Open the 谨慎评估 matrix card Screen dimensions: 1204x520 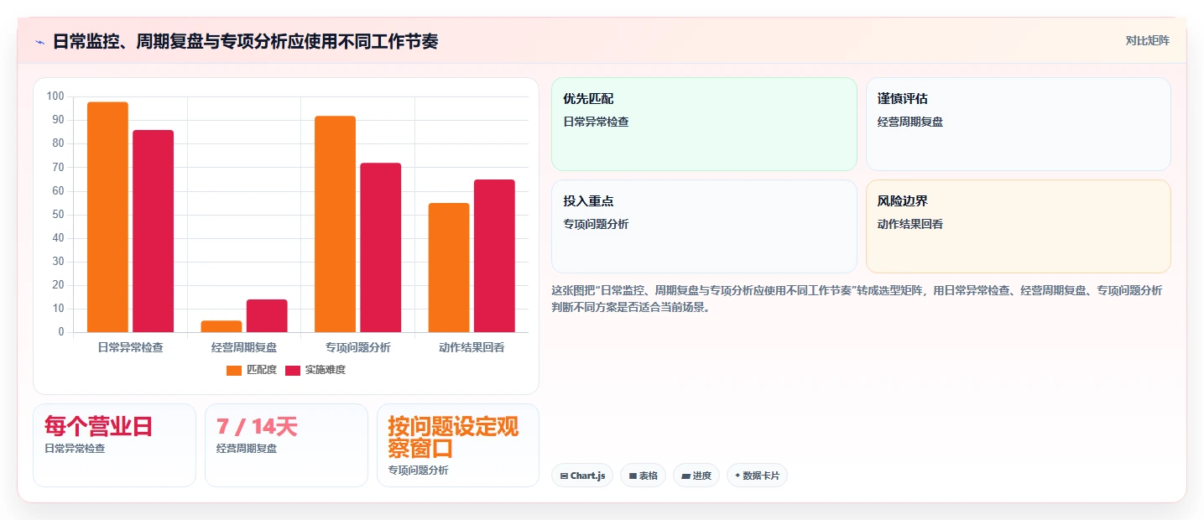pos(1018,124)
